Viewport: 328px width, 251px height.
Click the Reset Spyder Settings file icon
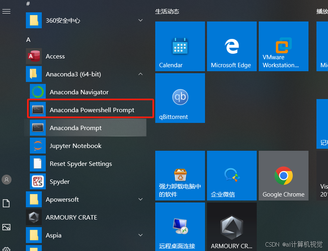click(38, 163)
